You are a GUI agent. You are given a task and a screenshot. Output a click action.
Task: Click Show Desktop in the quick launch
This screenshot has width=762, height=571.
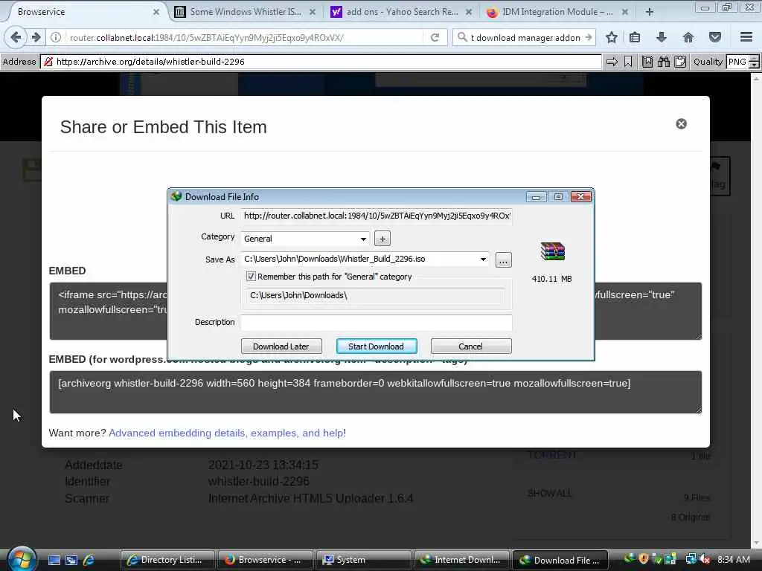pyautogui.click(x=54, y=561)
